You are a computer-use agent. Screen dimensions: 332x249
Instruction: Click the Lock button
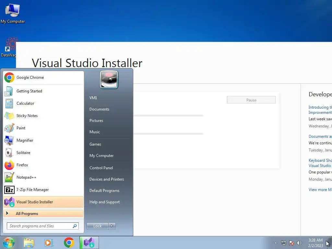[x=97, y=226]
